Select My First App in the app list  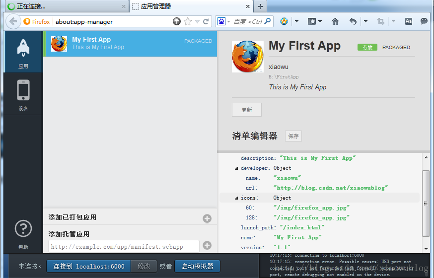point(130,44)
